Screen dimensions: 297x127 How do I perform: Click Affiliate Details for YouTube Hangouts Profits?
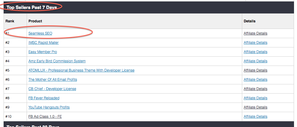(255, 107)
